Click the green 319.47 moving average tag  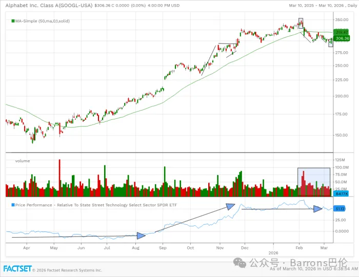pyautogui.click(x=341, y=32)
